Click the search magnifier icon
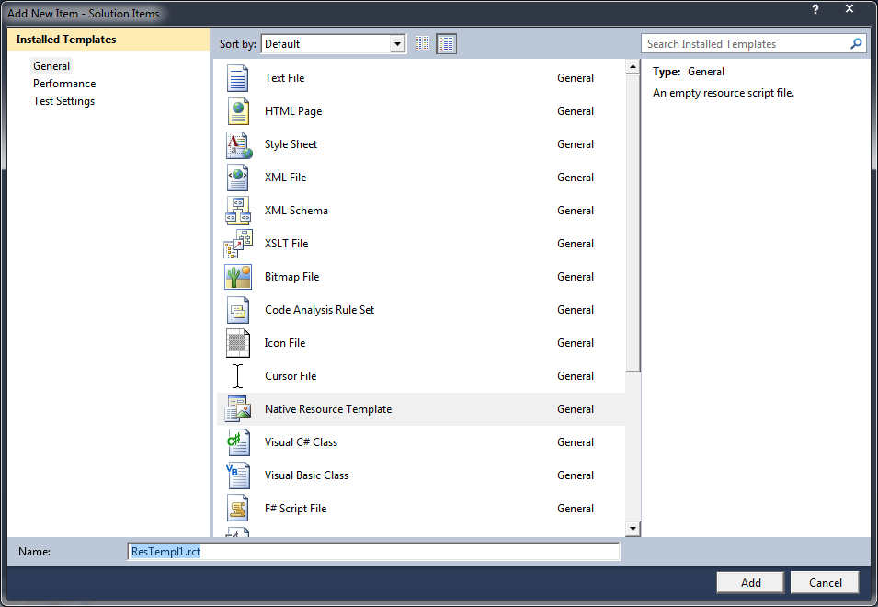Viewport: 878px width, 607px height. point(856,43)
